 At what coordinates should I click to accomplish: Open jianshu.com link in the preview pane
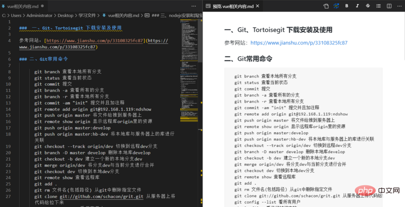[299, 43]
